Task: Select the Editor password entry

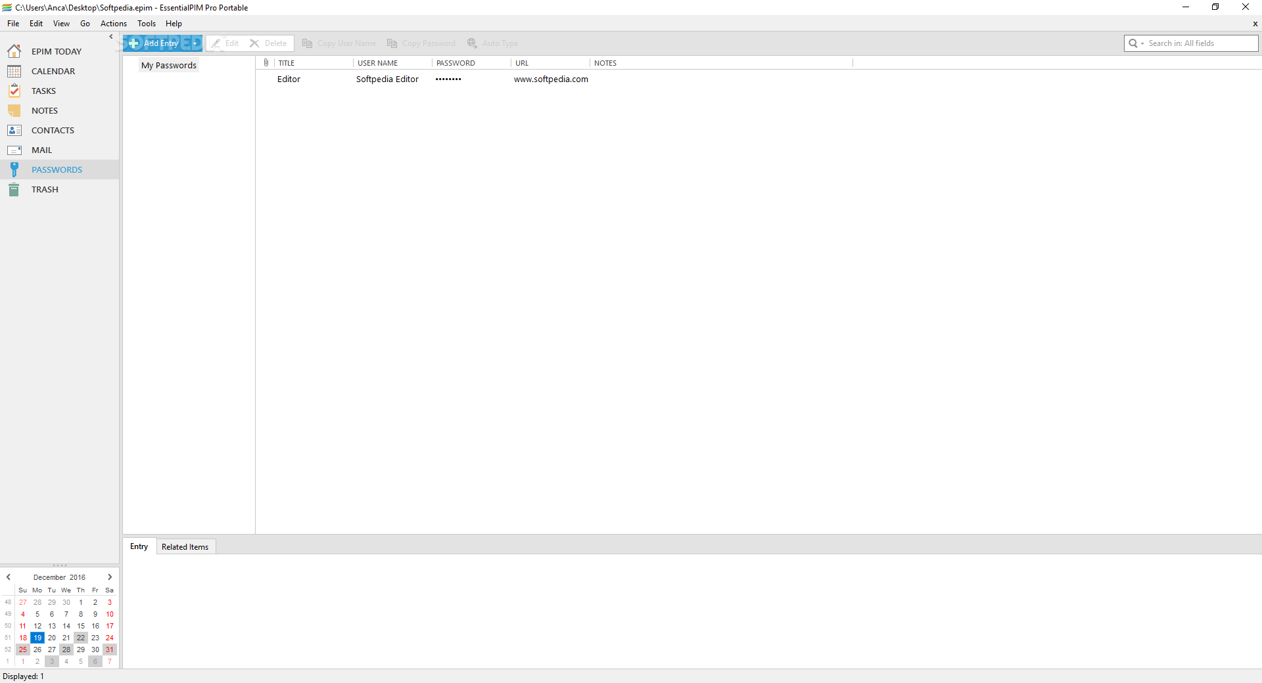Action: coord(289,79)
